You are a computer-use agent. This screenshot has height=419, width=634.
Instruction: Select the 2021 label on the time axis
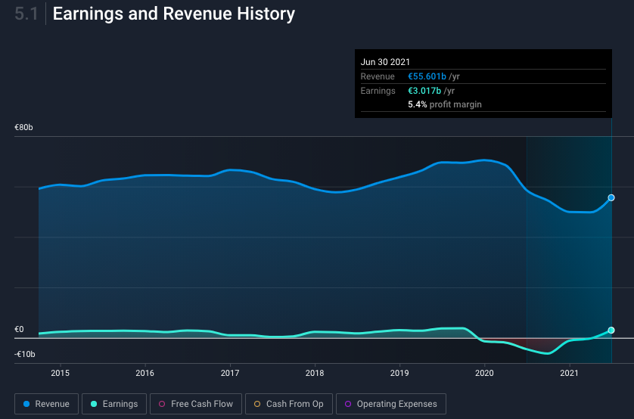click(569, 374)
